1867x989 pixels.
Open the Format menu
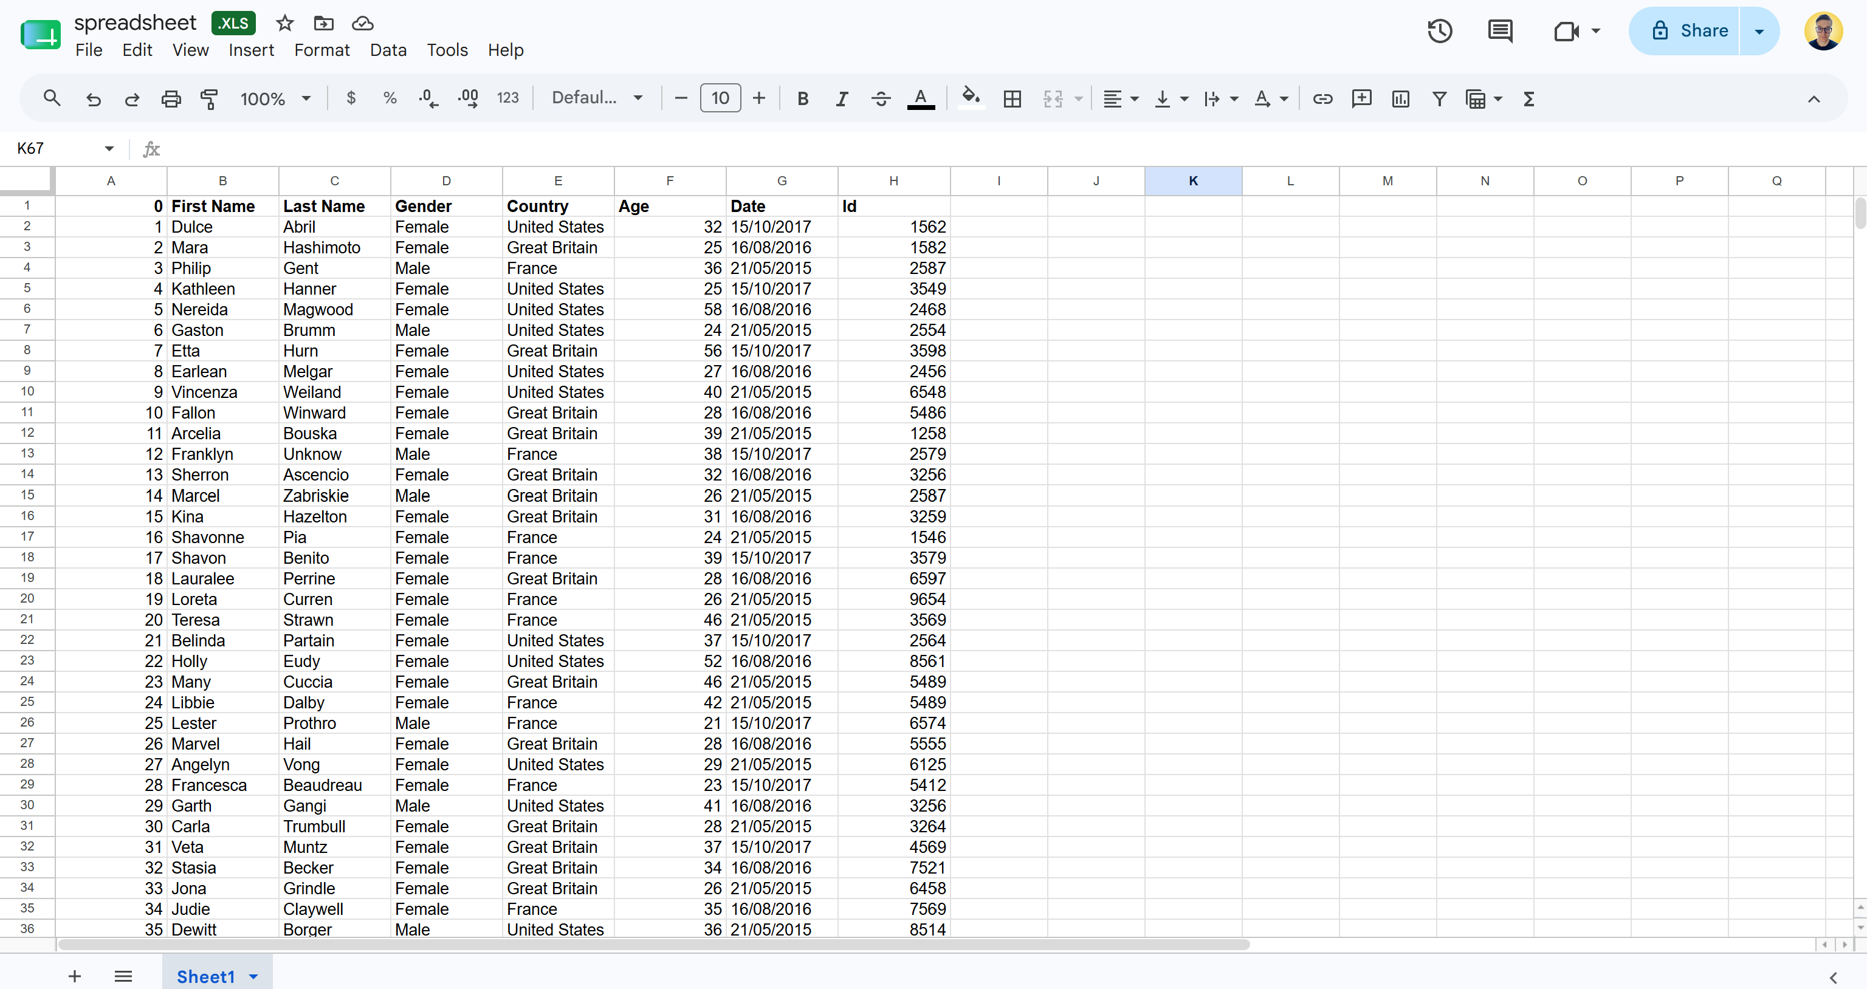tap(321, 50)
